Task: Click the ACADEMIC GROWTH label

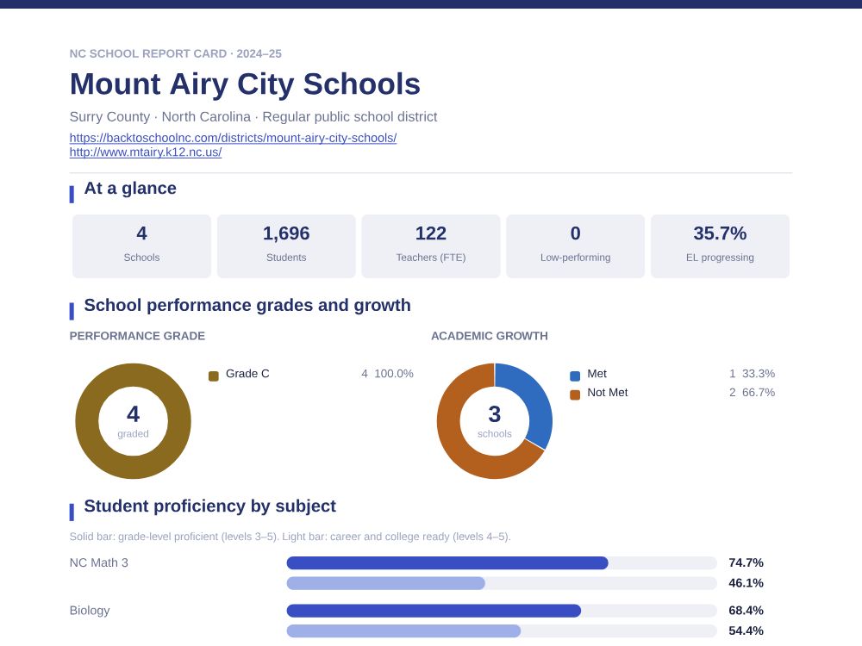Action: pyautogui.click(x=490, y=336)
